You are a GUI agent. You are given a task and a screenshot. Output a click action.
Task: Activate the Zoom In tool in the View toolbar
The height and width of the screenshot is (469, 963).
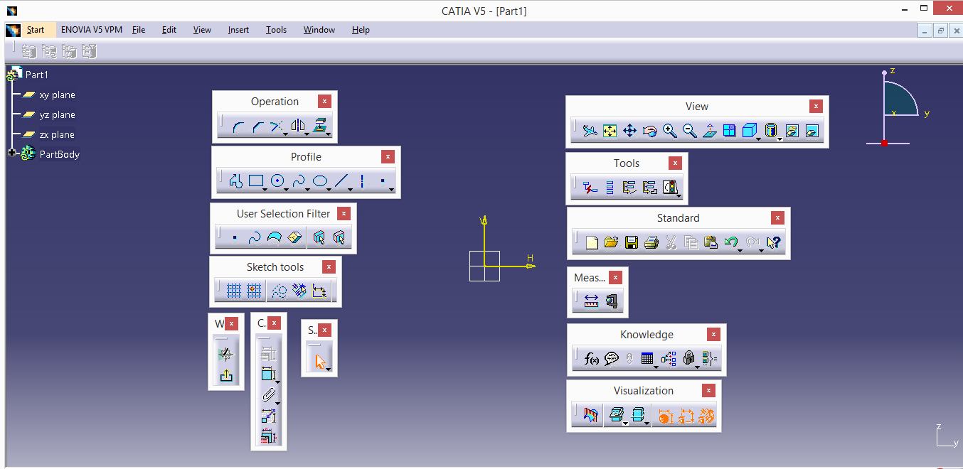click(669, 130)
